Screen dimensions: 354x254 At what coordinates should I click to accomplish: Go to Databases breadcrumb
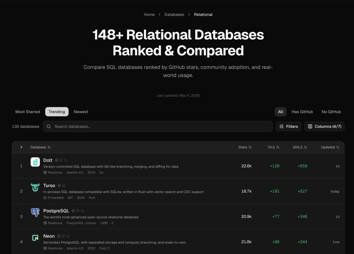click(x=174, y=14)
